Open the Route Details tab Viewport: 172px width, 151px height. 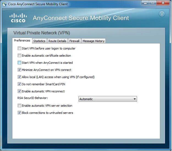(57, 41)
